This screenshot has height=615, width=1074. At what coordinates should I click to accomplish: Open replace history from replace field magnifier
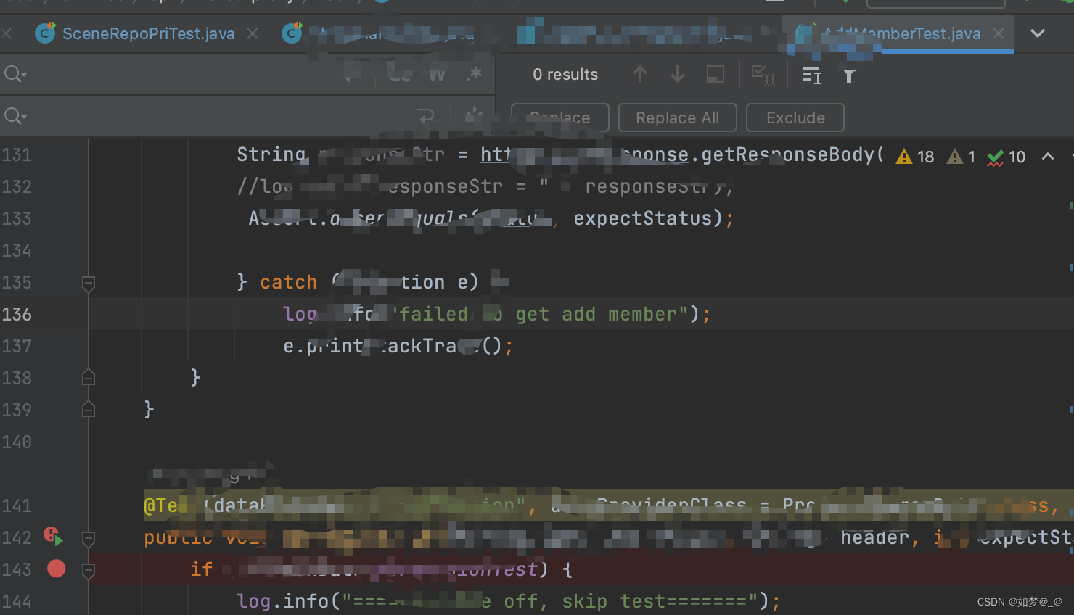click(x=15, y=116)
